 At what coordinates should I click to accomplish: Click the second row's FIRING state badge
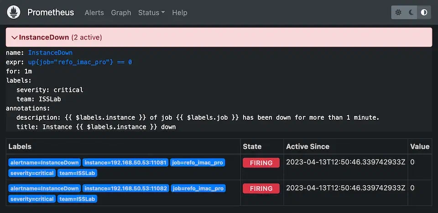[x=261, y=188]
